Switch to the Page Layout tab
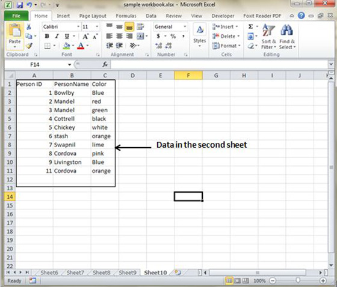Image resolution: width=337 pixels, height=287 pixels. click(93, 16)
